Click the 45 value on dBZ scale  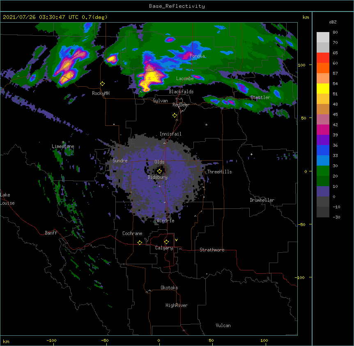[335, 115]
